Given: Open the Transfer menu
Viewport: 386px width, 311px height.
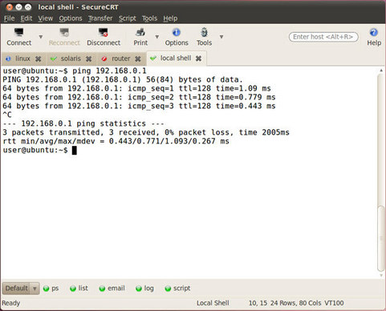Looking at the screenshot, I should pyautogui.click(x=100, y=18).
